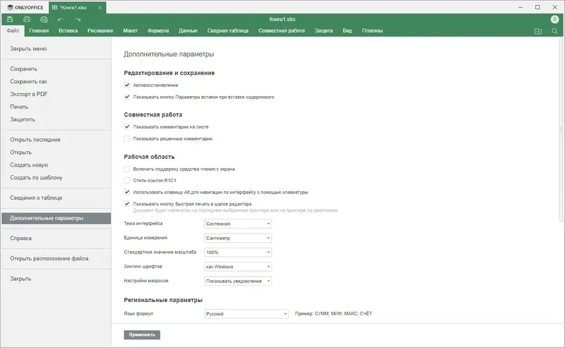The width and height of the screenshot is (565, 348).
Task: Click the vertical scrollbar on right
Action: coord(561,130)
